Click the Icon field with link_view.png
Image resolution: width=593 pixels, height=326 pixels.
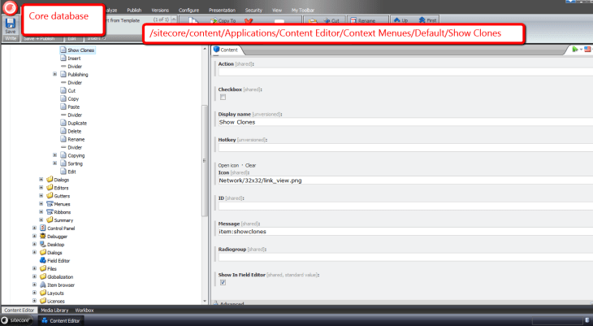pos(405,180)
